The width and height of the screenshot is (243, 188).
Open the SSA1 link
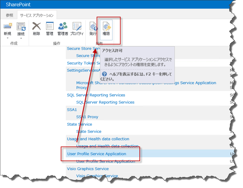[72, 110]
